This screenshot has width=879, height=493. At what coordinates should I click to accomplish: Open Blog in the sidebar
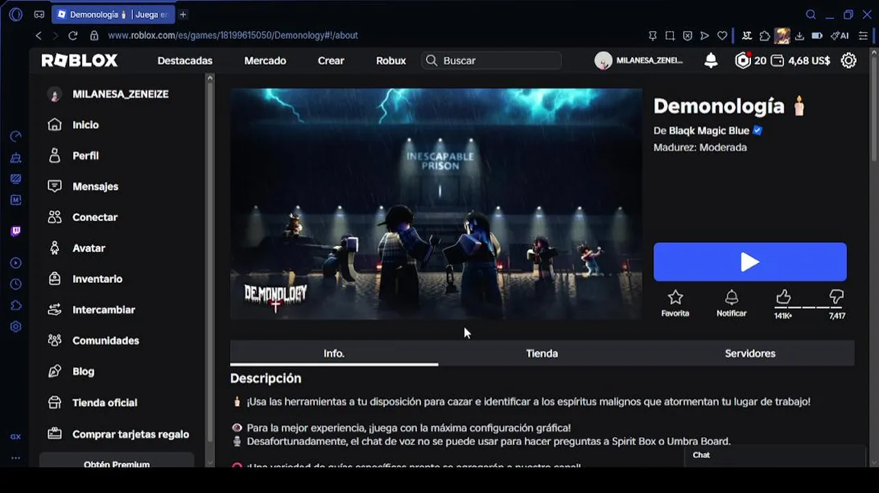pyautogui.click(x=71, y=371)
